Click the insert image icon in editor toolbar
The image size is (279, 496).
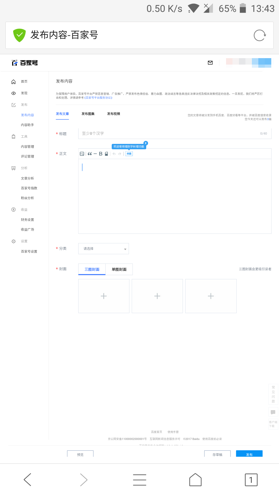pyautogui.click(x=82, y=154)
